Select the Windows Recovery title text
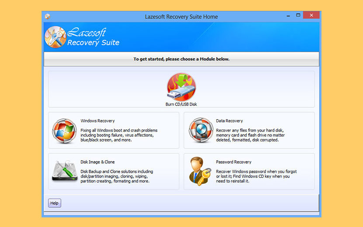 pyautogui.click(x=98, y=120)
